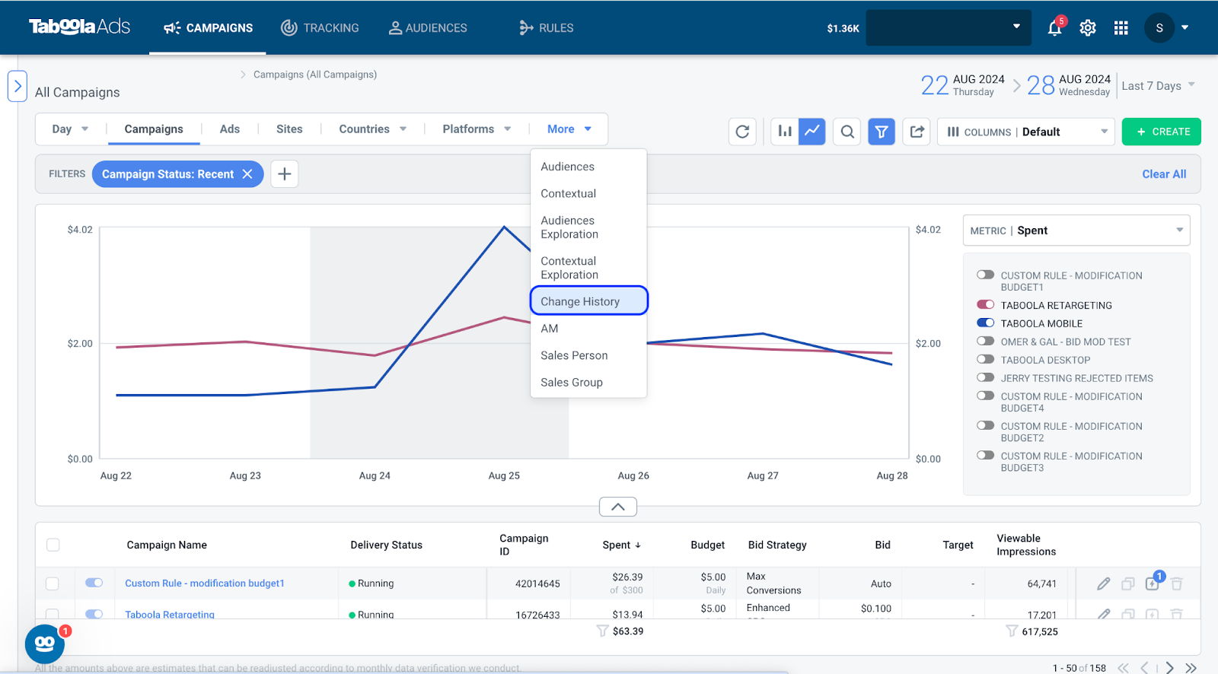Click the green Create button
1218x674 pixels.
pos(1162,132)
